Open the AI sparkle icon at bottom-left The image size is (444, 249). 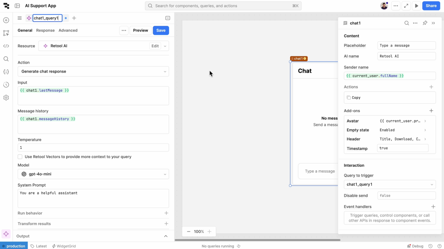coord(6,234)
